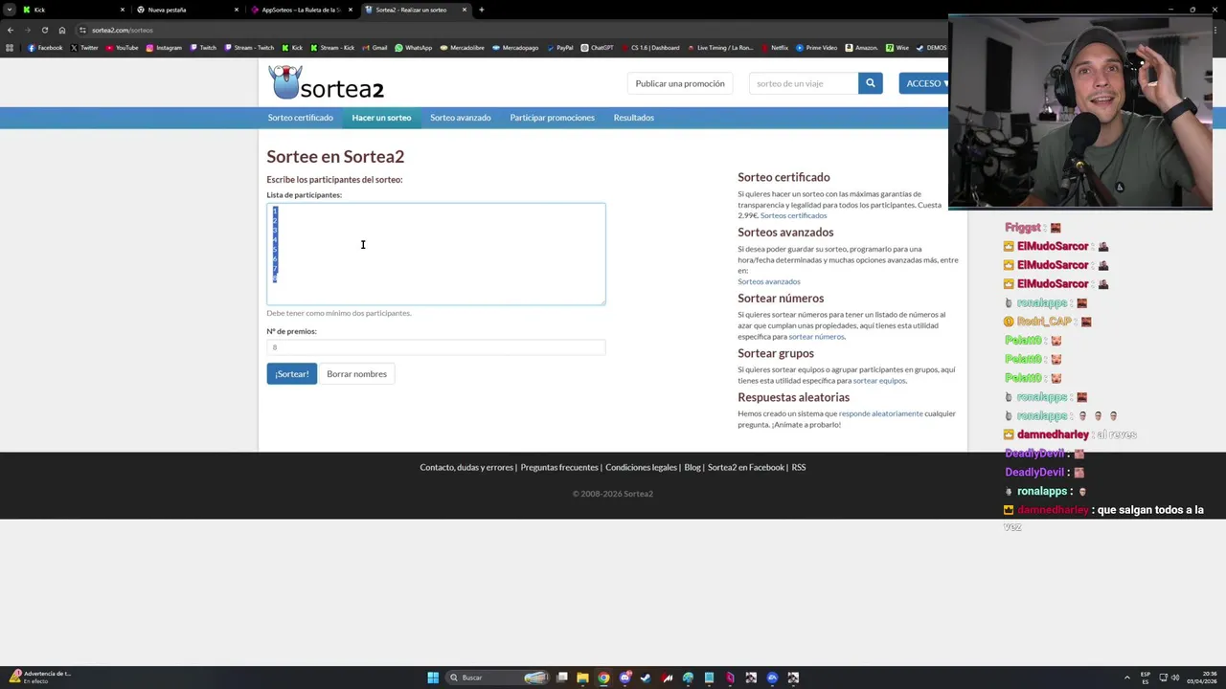1226x689 pixels.
Task: Open the bookmarks apps grid icon
Action: (10, 48)
